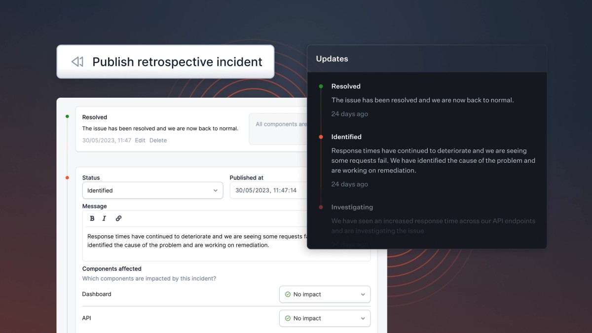Click the orange Identified timeline dot
Image resolution: width=592 pixels, height=333 pixels.
click(320, 137)
